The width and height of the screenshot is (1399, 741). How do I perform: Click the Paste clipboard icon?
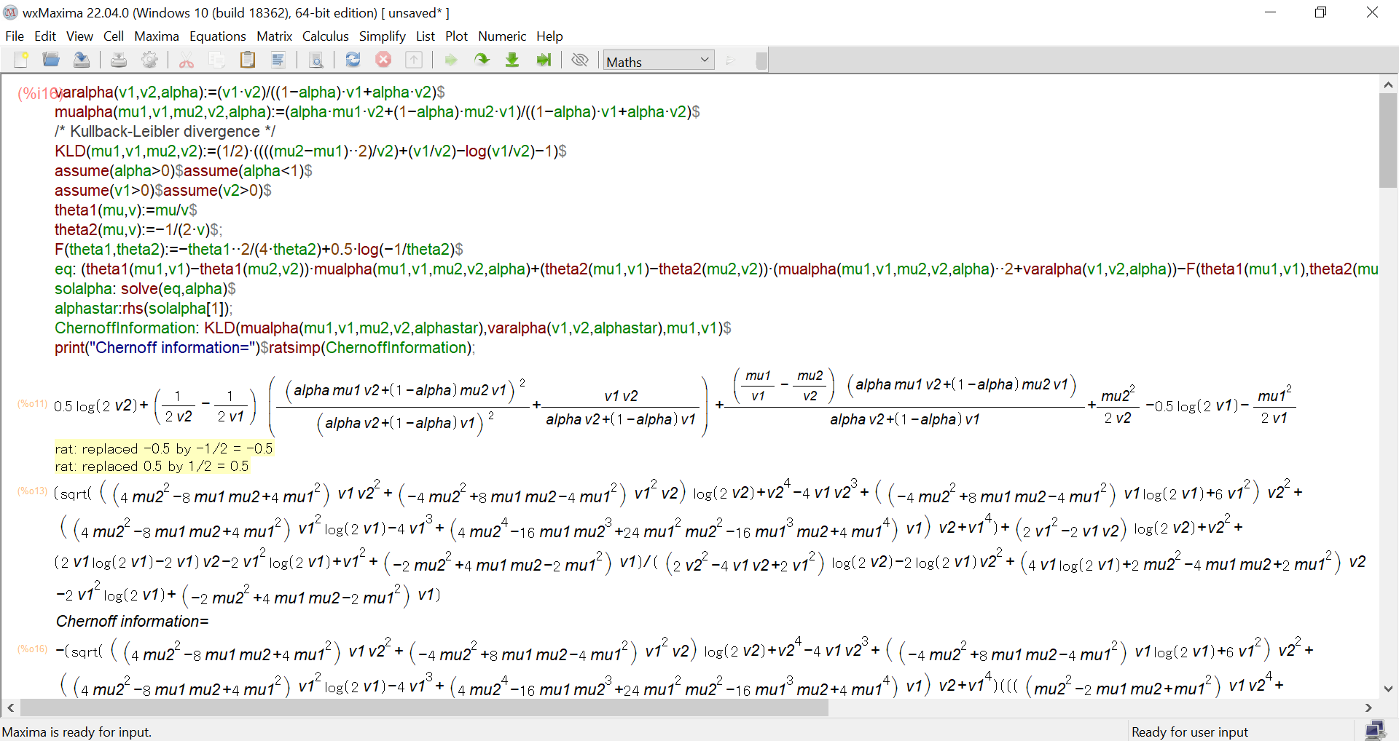[x=248, y=60]
